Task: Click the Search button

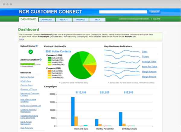Action: point(154,12)
